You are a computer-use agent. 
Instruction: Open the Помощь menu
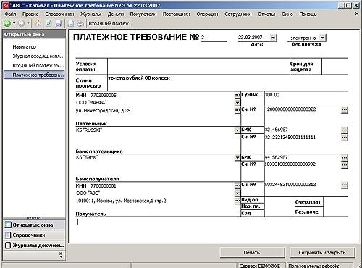[308, 14]
